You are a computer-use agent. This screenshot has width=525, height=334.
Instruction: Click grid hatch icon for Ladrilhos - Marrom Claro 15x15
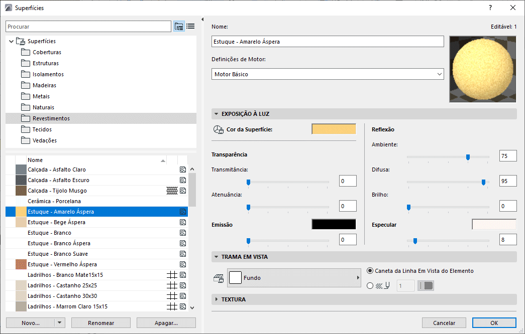pos(172,306)
